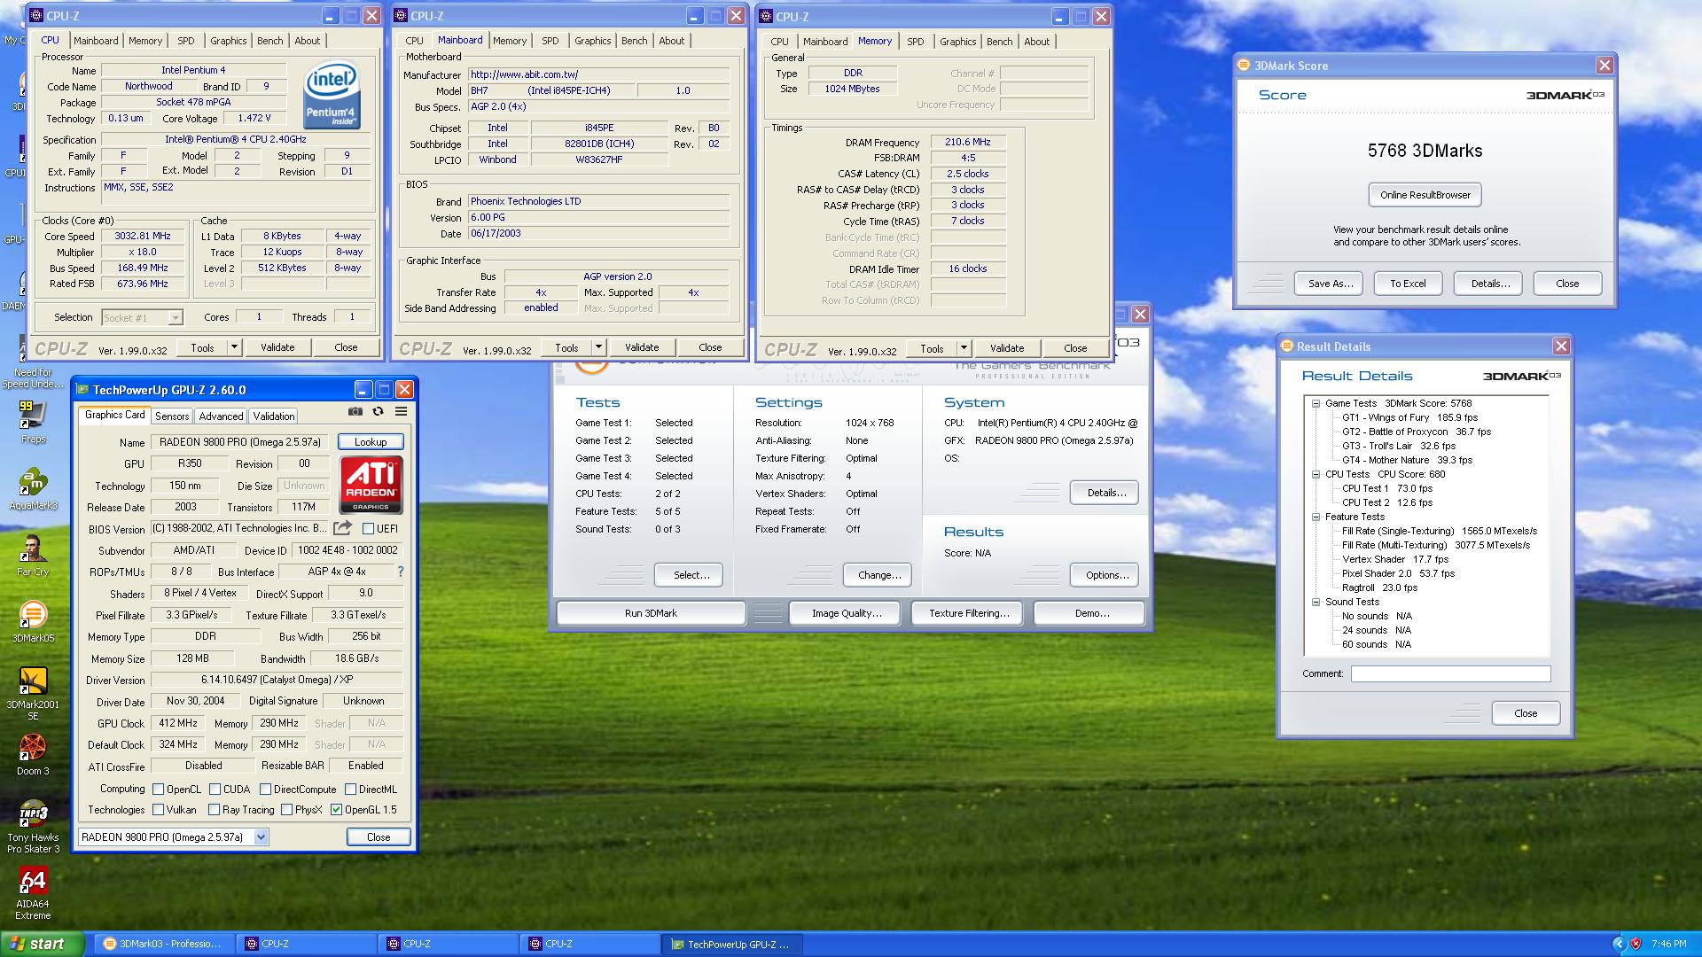Toggle the CUDA checkbox

click(x=215, y=790)
